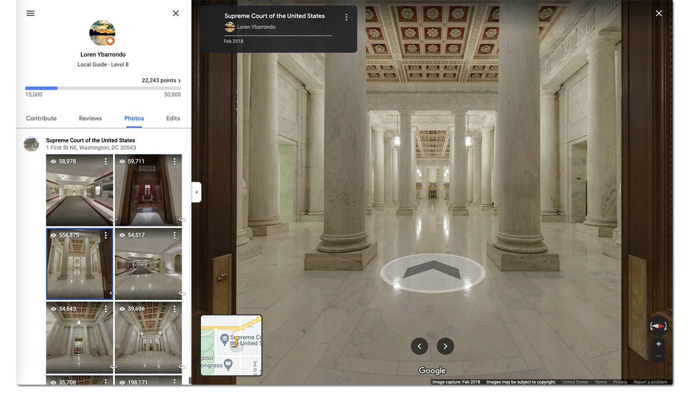Screen dimensions: 689x395
Task: Open photo options three-dot menu in header
Action: tap(346, 17)
